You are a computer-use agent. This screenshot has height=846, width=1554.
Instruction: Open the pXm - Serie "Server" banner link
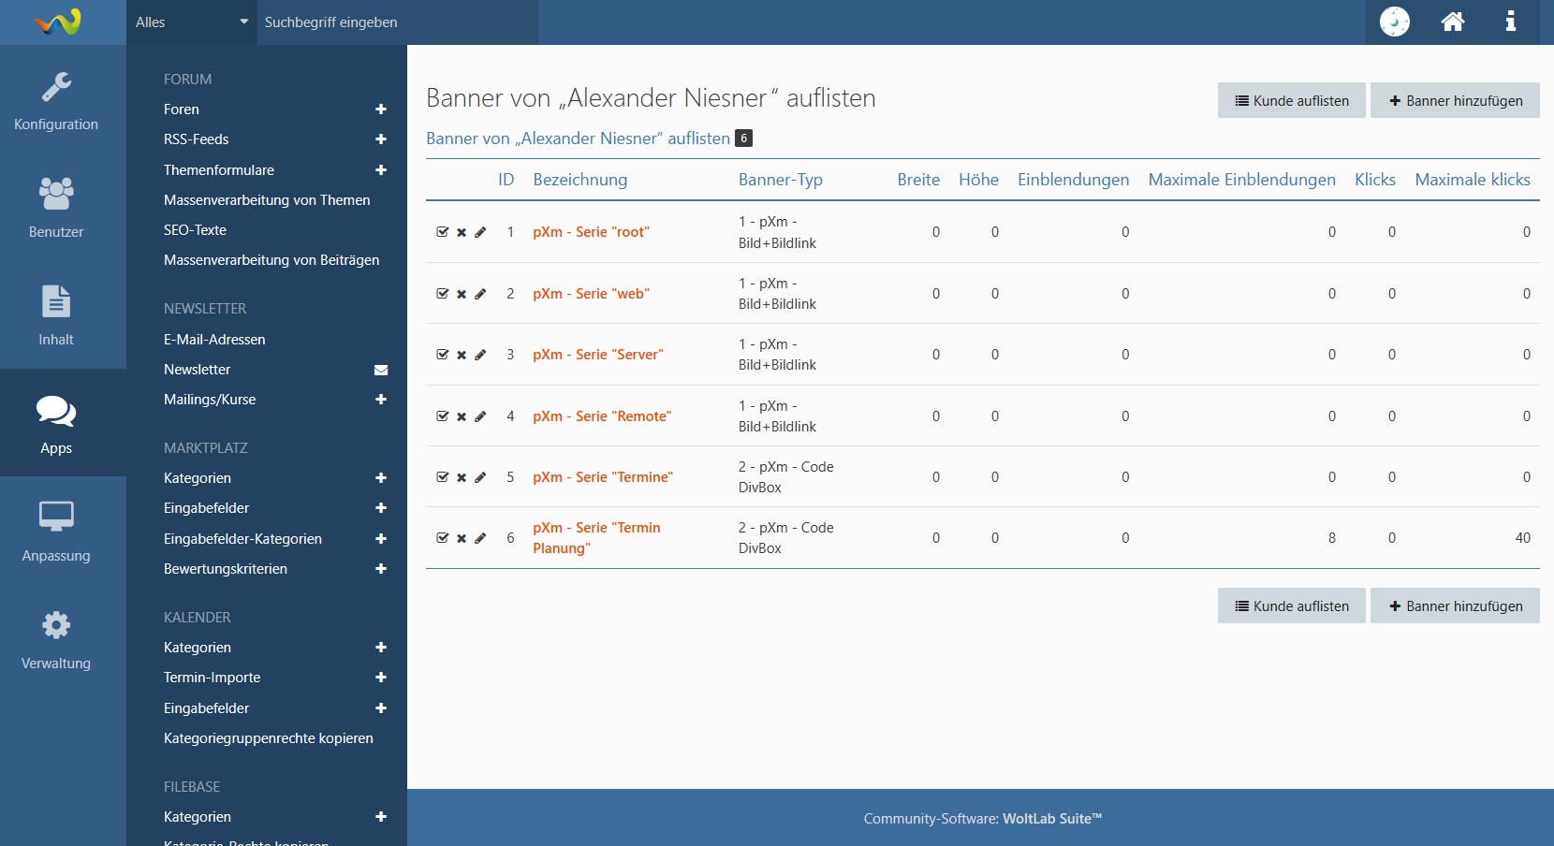[x=597, y=355]
